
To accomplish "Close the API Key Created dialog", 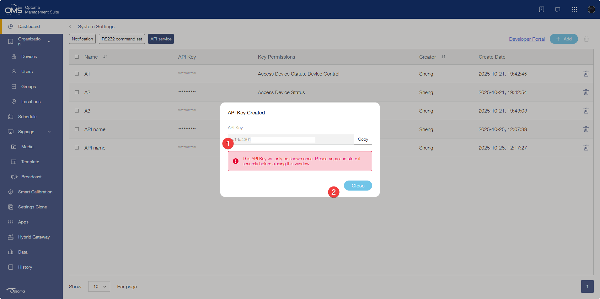I will coord(358,186).
